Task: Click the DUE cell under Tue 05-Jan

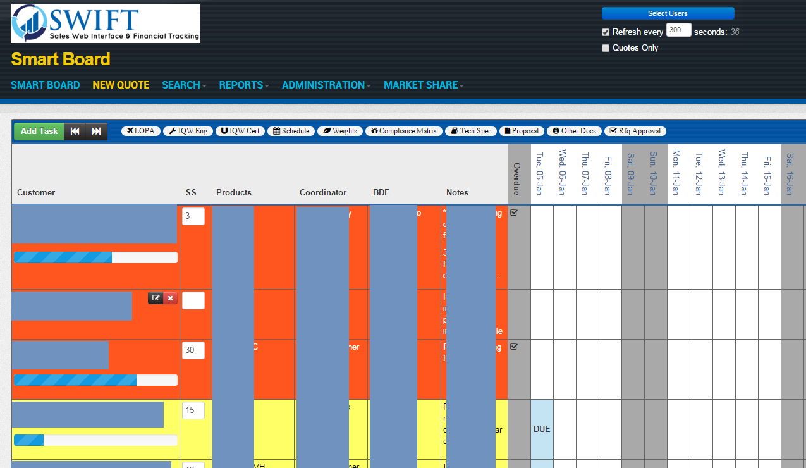Action: click(x=542, y=429)
